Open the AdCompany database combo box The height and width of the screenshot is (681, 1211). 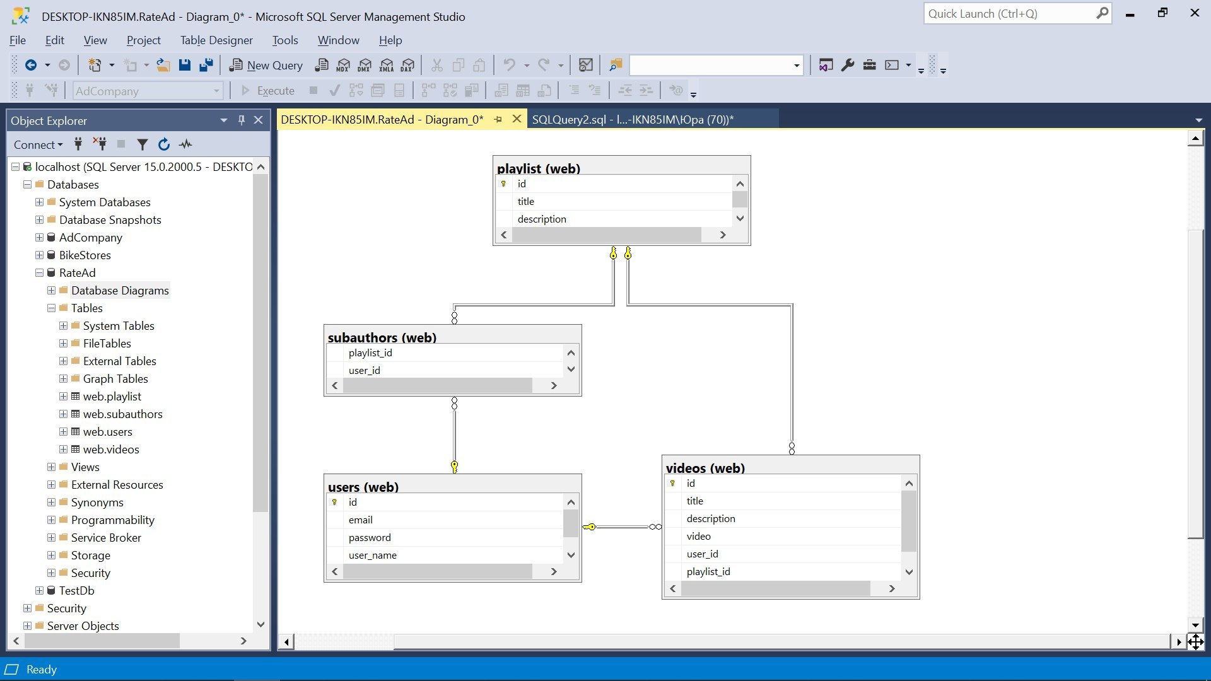point(148,91)
